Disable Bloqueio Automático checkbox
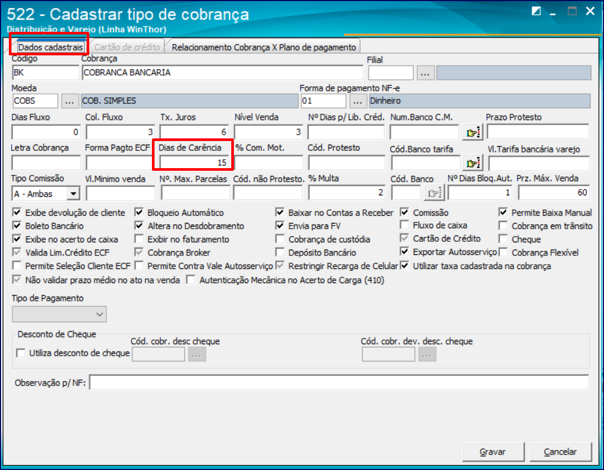Viewport: 604px width, 470px height. (x=139, y=212)
